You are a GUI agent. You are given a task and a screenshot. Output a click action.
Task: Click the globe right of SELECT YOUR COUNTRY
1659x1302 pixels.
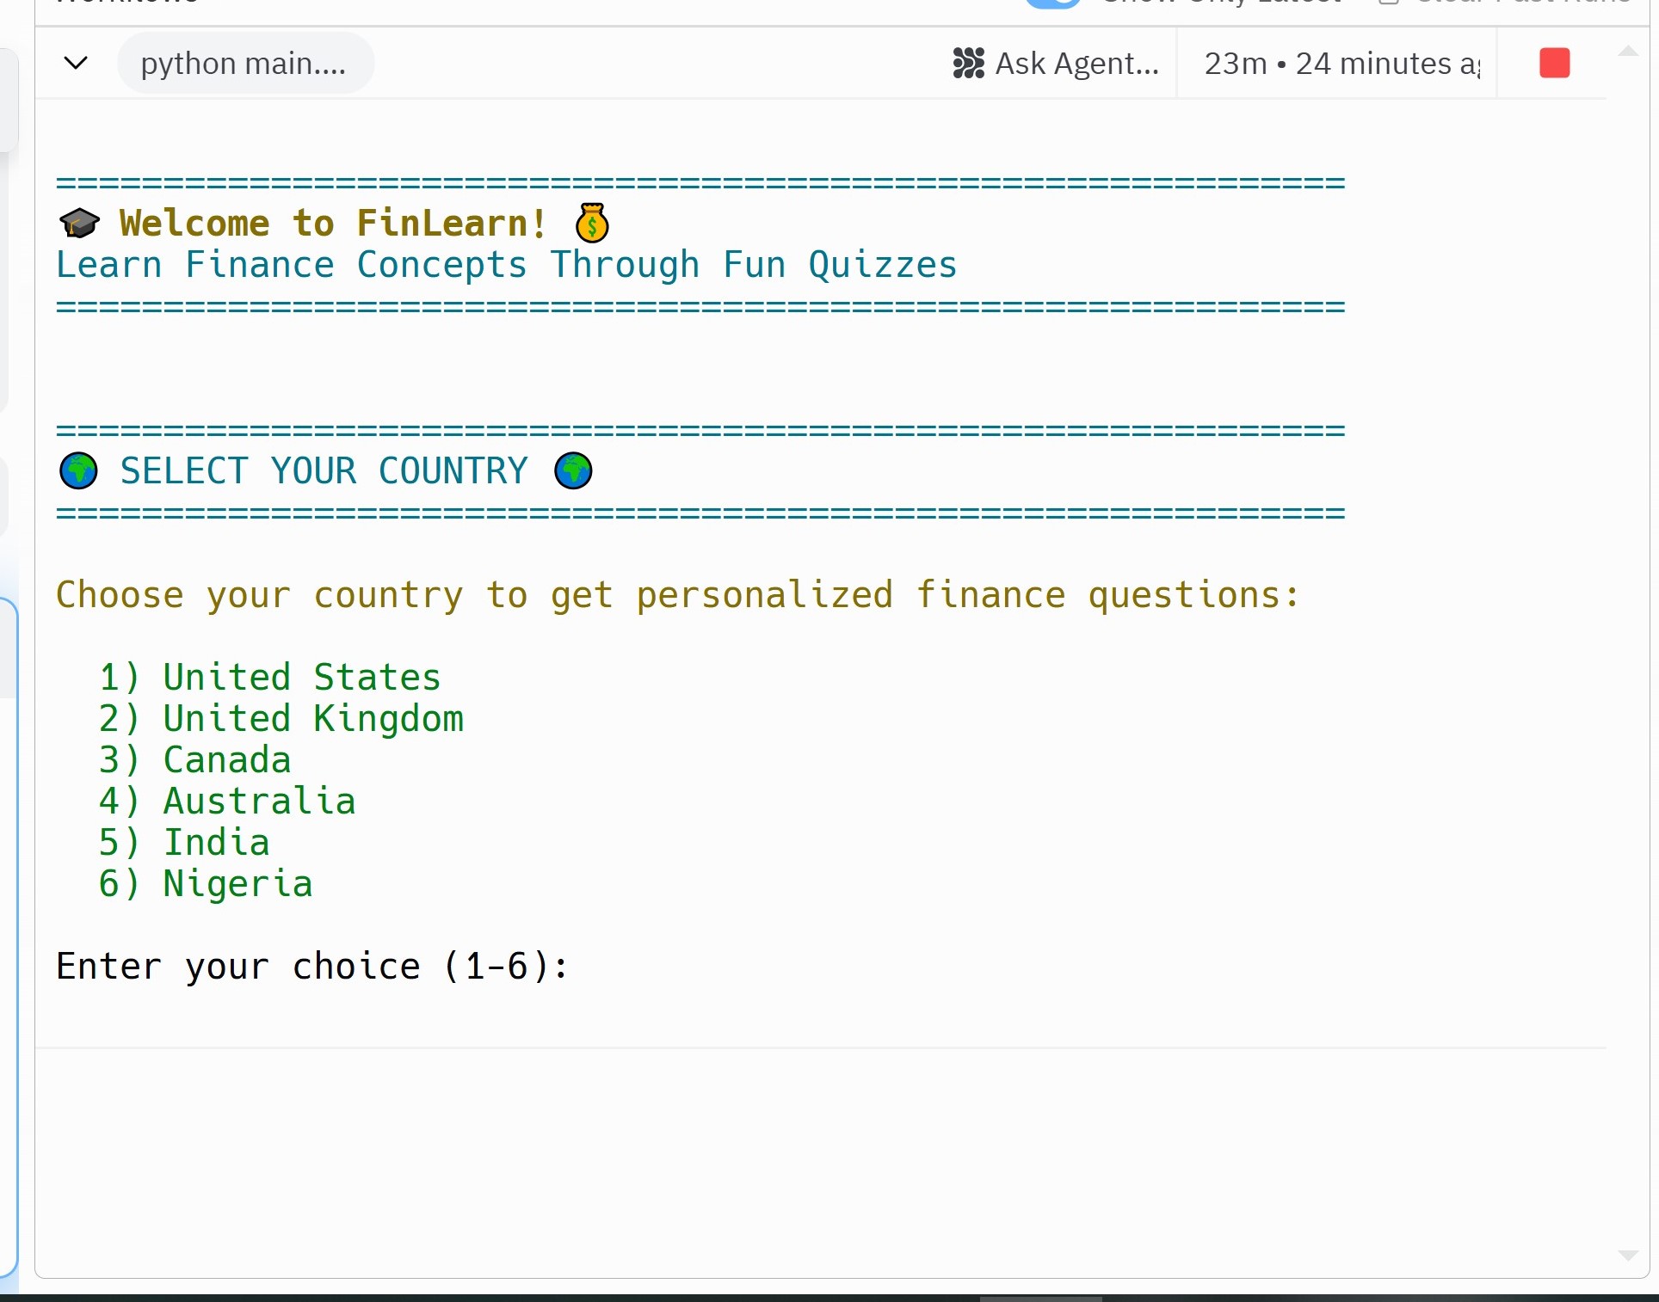(573, 471)
